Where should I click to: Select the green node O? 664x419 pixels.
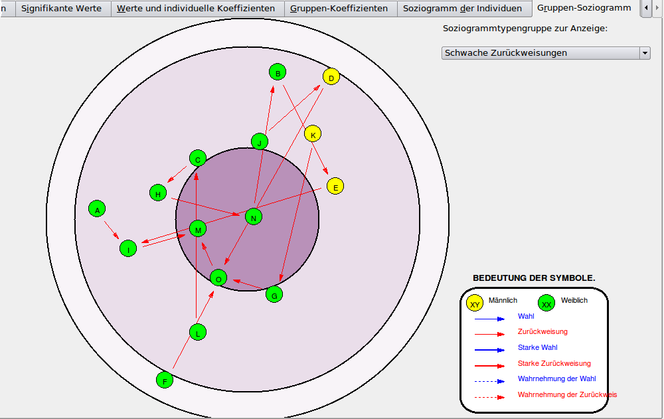coord(218,278)
